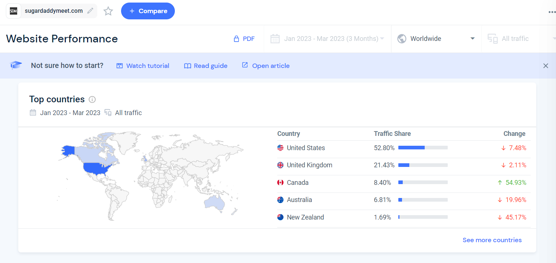Click the graduation cap tutorial icon

[16, 65]
